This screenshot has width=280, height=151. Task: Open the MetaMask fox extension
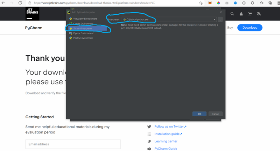210,3
